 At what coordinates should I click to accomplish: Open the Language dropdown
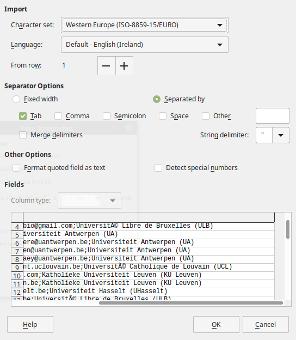point(144,45)
